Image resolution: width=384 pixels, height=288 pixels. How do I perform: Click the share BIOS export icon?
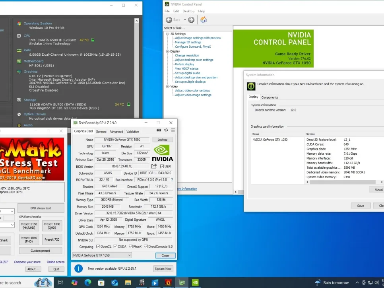(x=154, y=166)
